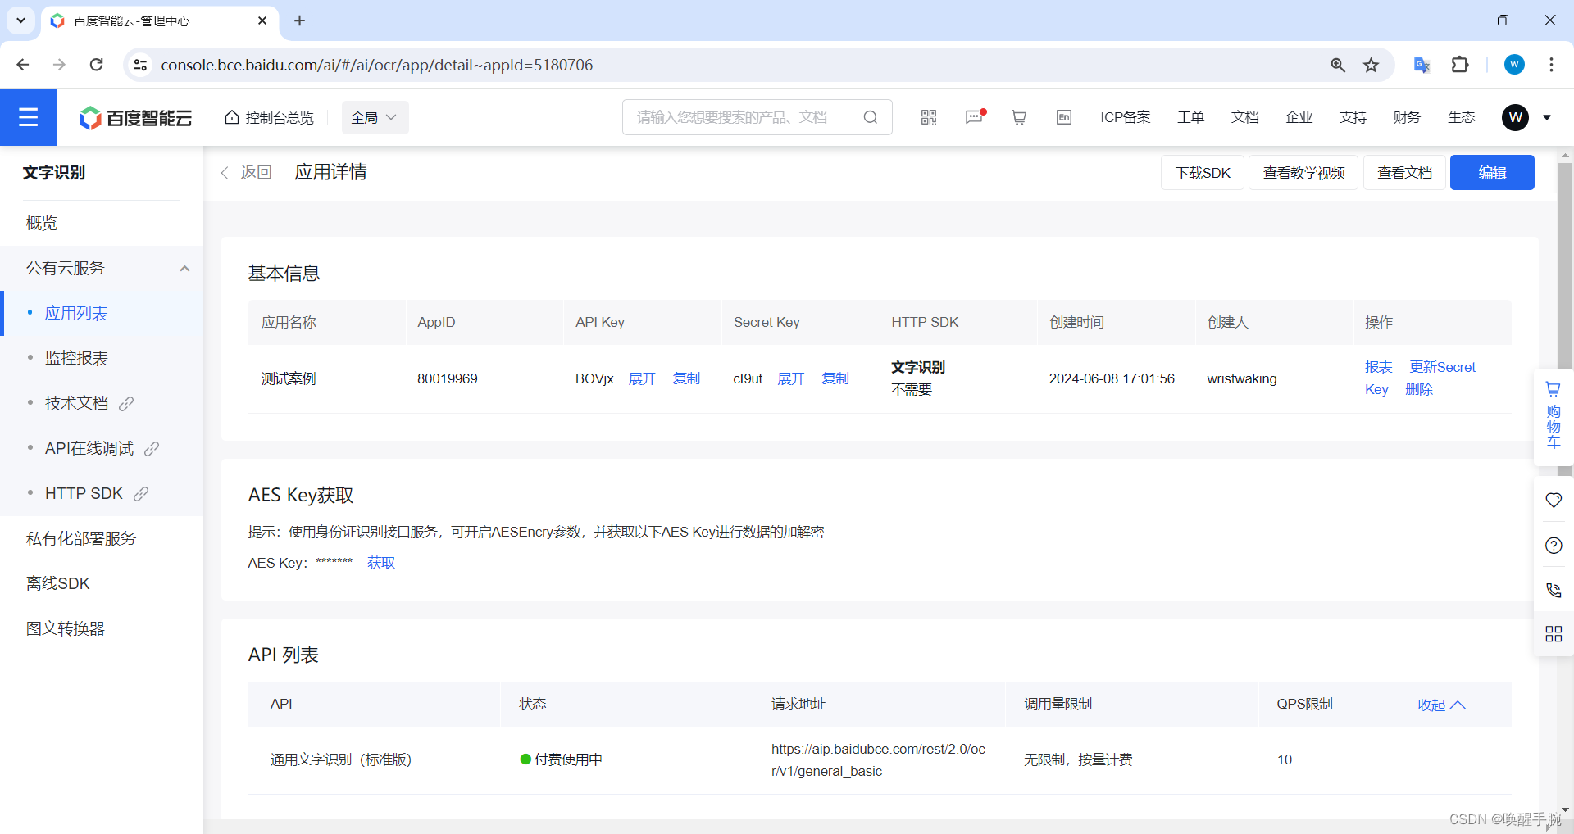This screenshot has height=834, width=1574.
Task: Open 控制台总览 in the header
Action: tap(269, 117)
